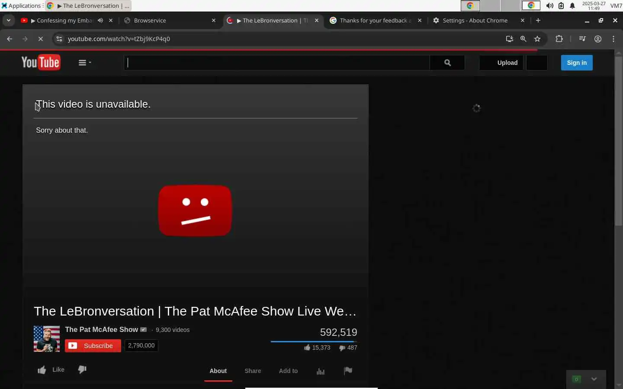Image resolution: width=623 pixels, height=389 pixels.
Task: Switch to Settings - About Chrome tab
Action: coord(475,20)
